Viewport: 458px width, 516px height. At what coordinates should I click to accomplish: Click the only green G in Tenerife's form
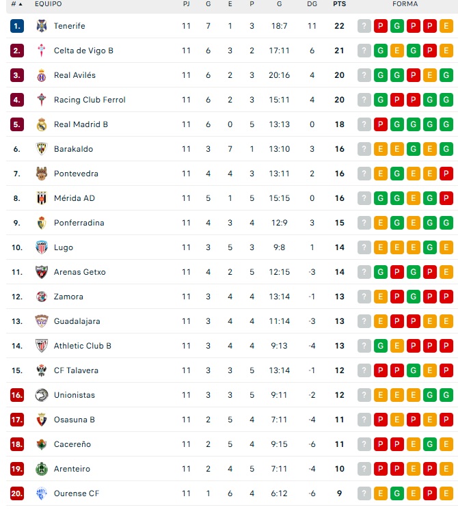tap(397, 26)
